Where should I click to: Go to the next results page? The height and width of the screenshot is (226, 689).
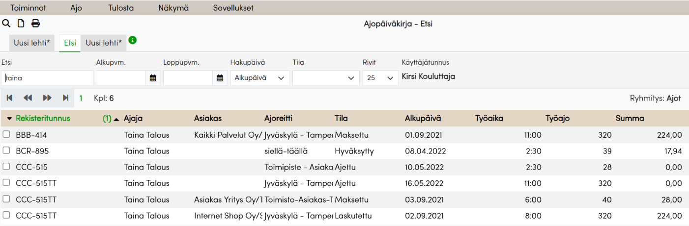pos(47,98)
